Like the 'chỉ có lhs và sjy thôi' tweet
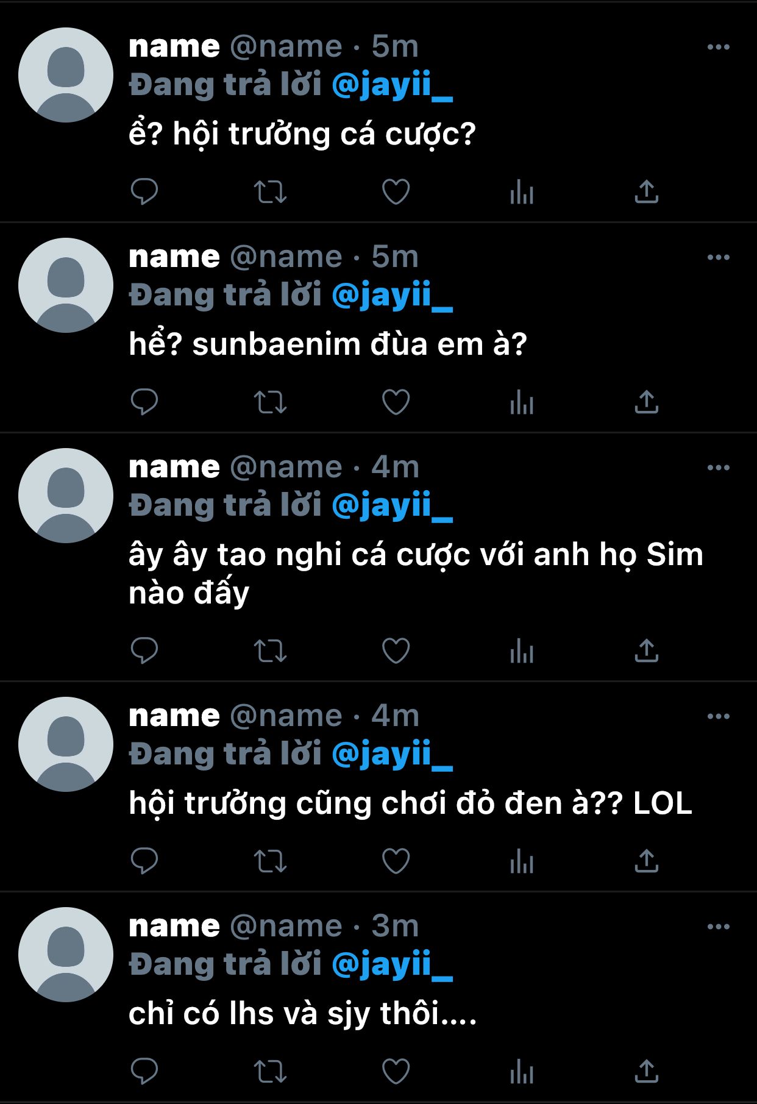757x1104 pixels. [396, 1071]
